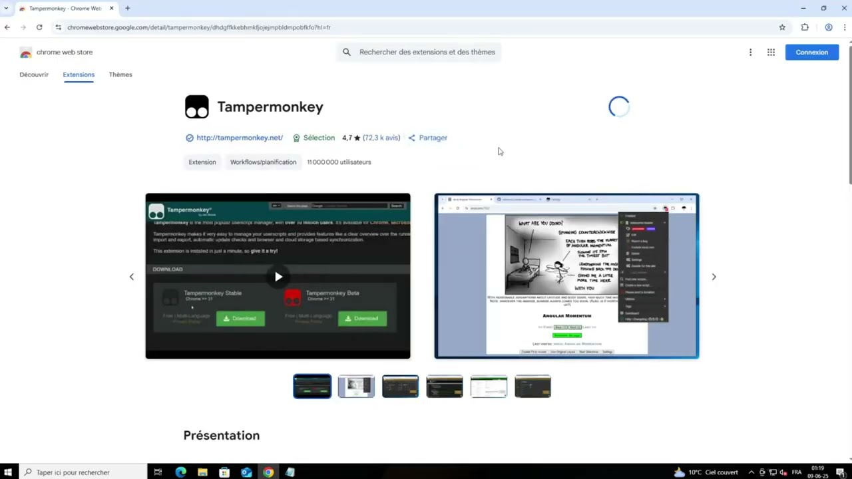Reload the Chrome Web Store page

(39, 27)
